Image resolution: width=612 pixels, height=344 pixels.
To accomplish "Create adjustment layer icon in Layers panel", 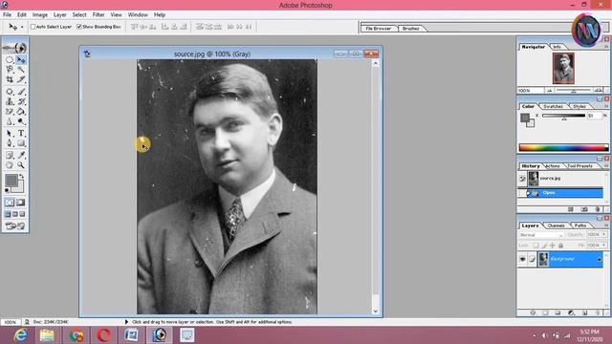I will coord(571,312).
